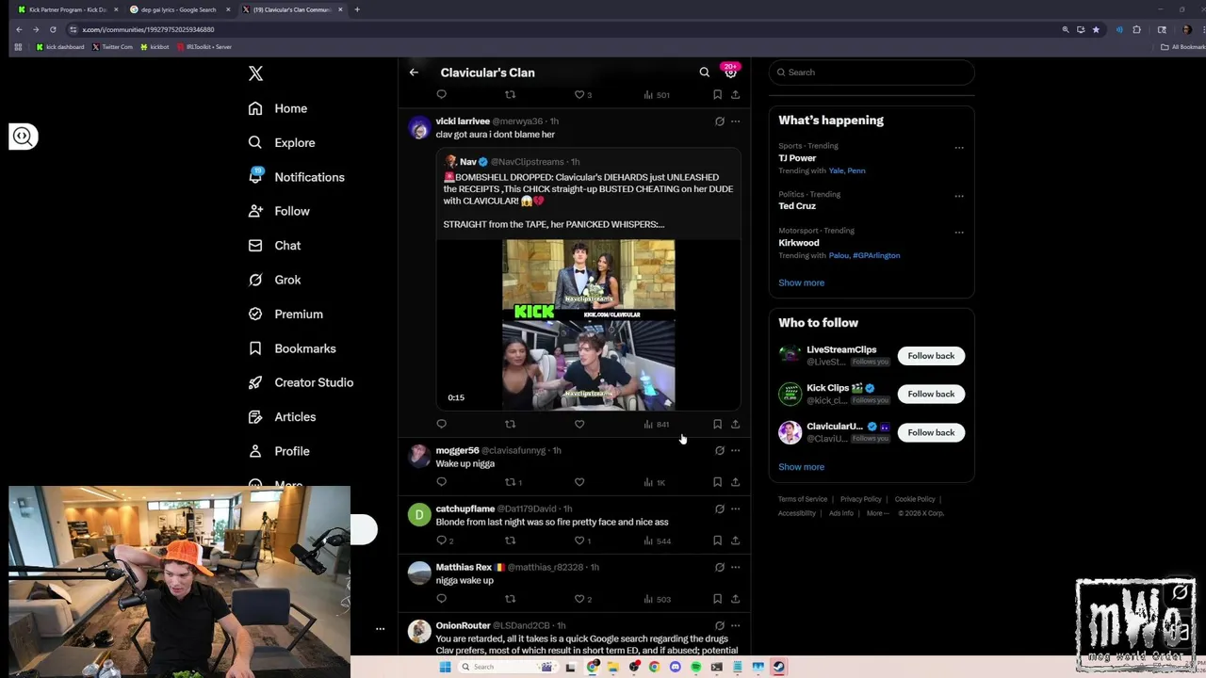Open options for Kirkwood trend
The height and width of the screenshot is (678, 1206).
(x=959, y=232)
